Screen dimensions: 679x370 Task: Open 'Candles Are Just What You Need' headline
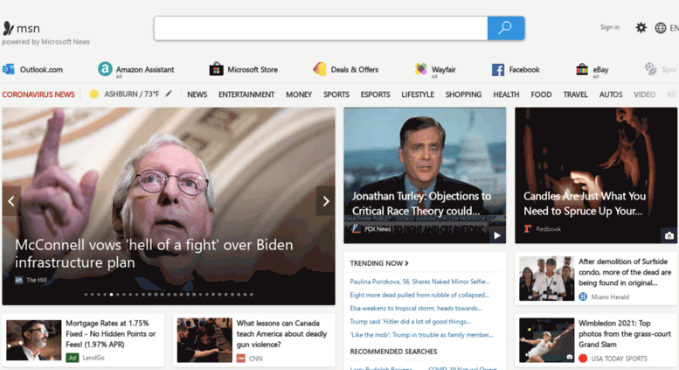click(x=584, y=204)
